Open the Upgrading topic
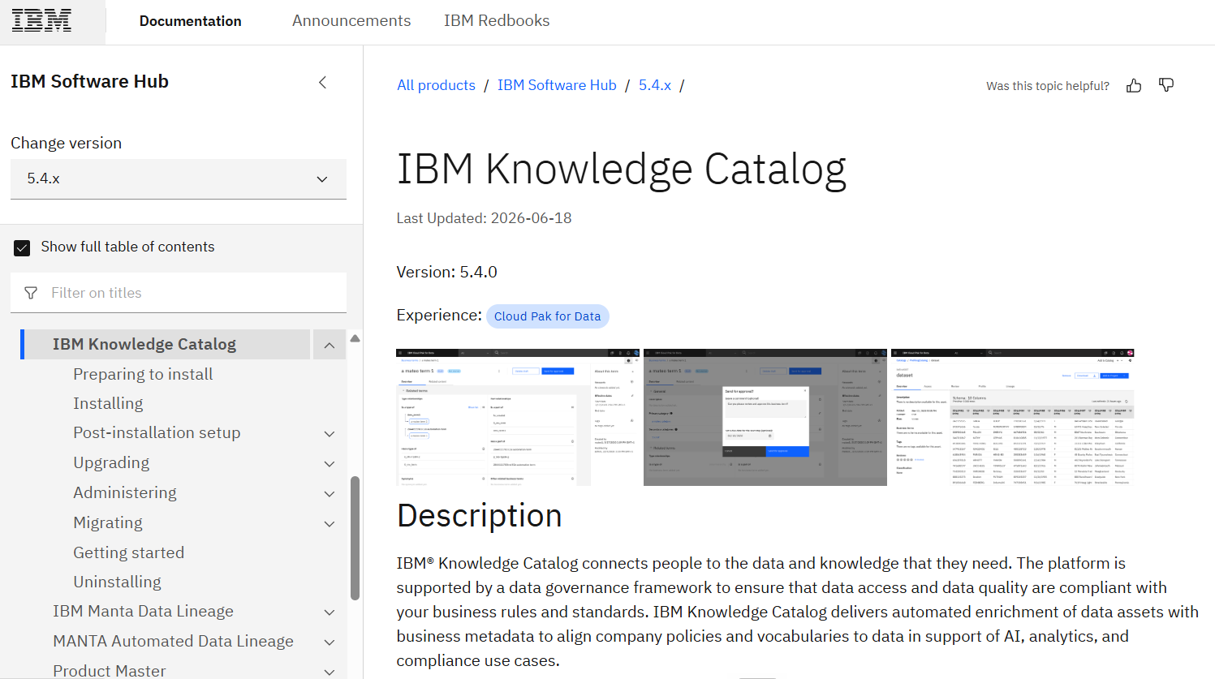Image resolution: width=1215 pixels, height=679 pixels. click(x=111, y=462)
